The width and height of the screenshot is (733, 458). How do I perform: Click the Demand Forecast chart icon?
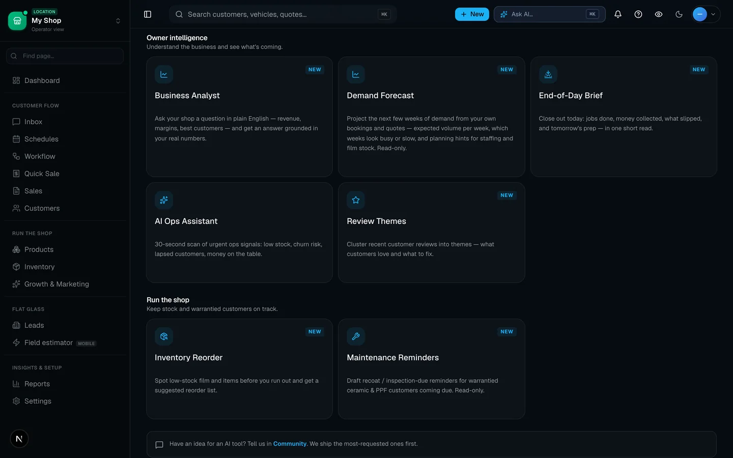[x=356, y=74]
